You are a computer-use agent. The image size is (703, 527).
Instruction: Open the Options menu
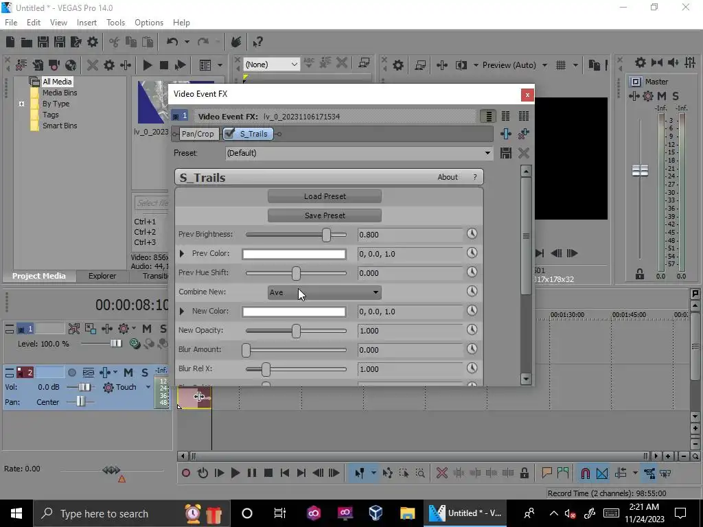[x=149, y=23]
